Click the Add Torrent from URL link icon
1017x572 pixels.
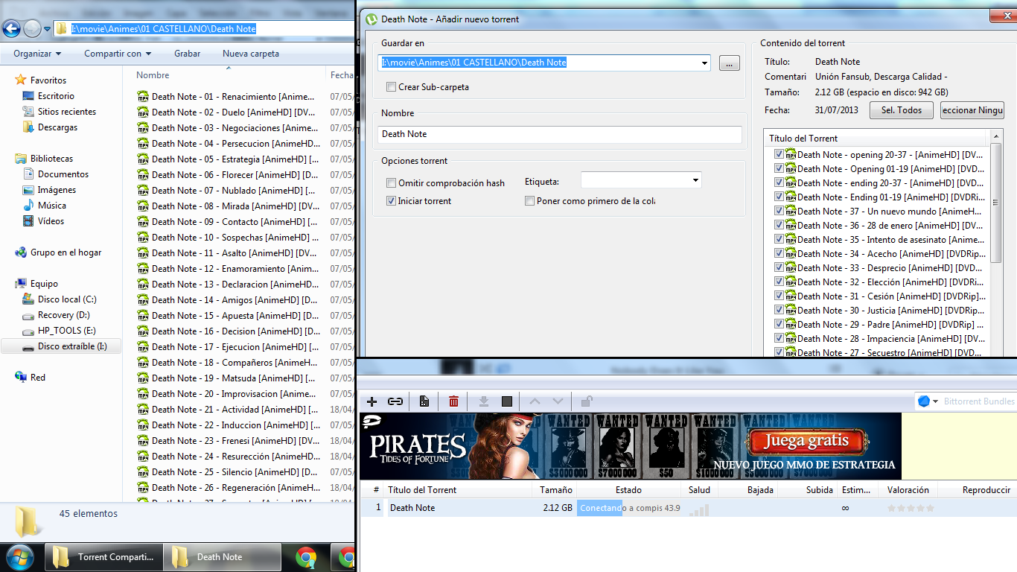point(395,401)
